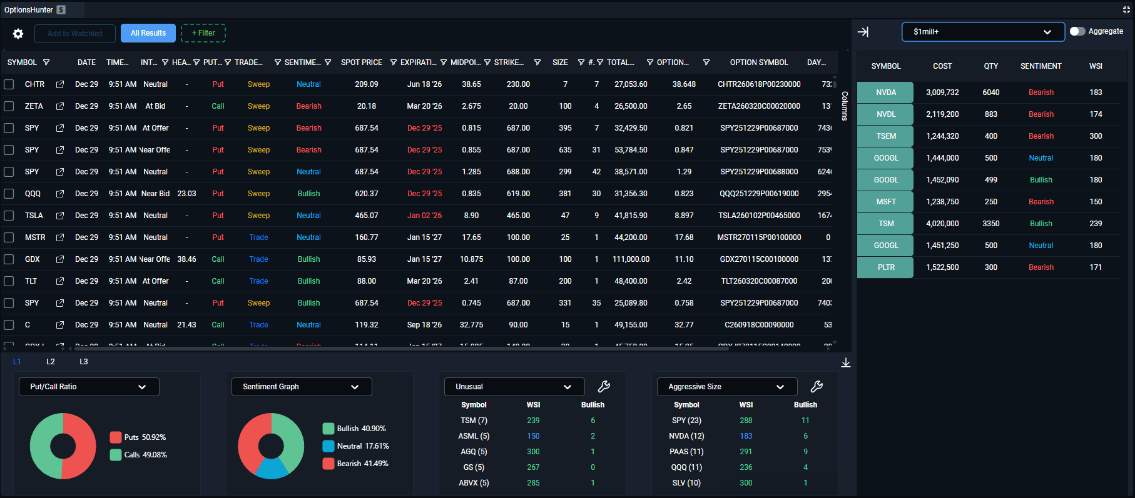This screenshot has width=1135, height=498.
Task: Click the + Filter button
Action: (x=203, y=33)
